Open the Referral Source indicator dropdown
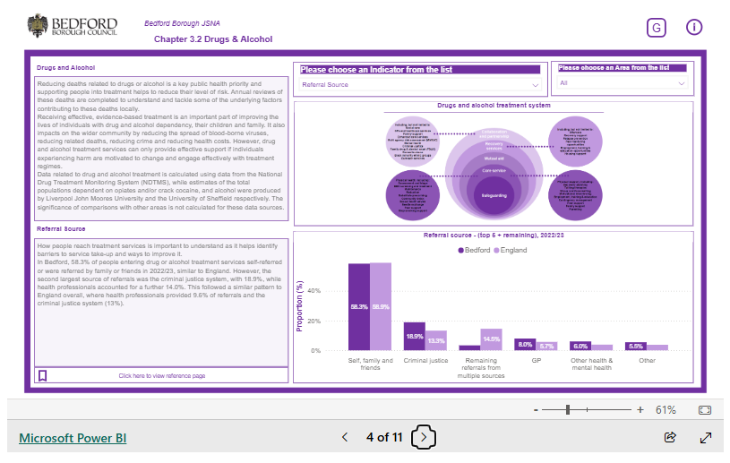730x463 pixels. point(420,85)
